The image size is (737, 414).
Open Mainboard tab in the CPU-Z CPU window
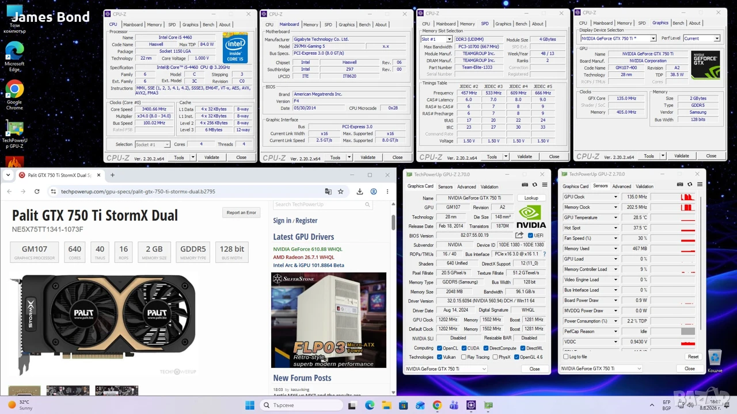click(133, 25)
